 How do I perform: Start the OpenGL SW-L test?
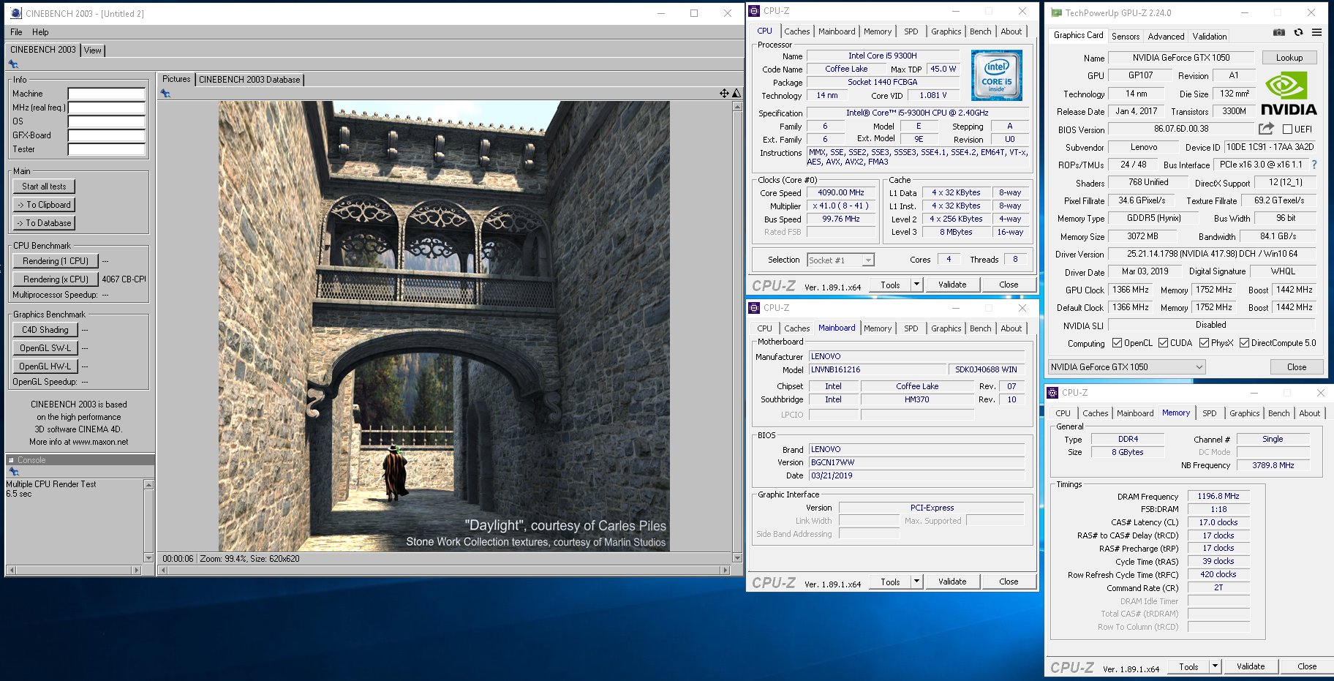point(45,348)
